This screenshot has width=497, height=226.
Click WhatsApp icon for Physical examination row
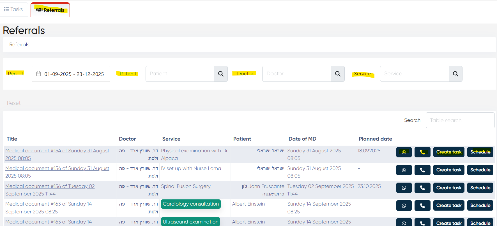(x=404, y=152)
